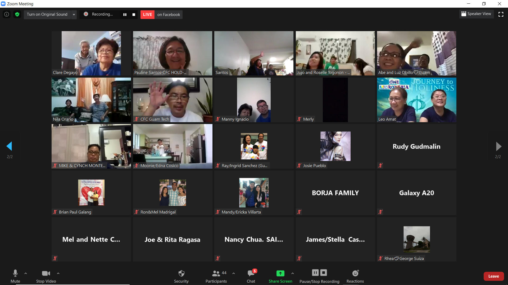This screenshot has height=285, width=508.
Task: Select Manny Ignacio video tile
Action: pyautogui.click(x=254, y=100)
